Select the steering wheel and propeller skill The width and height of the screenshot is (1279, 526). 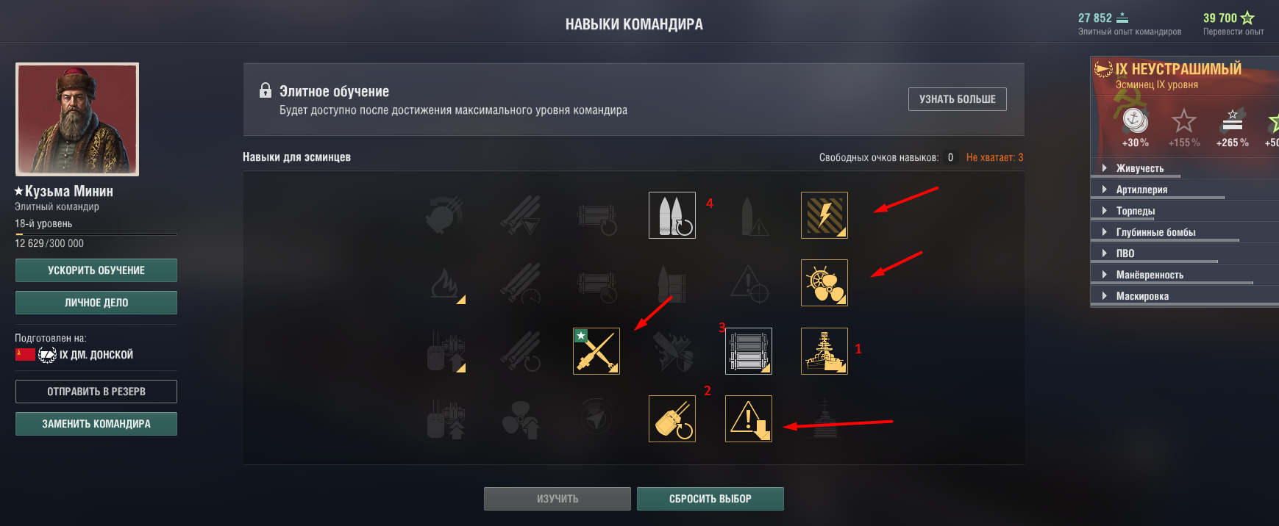click(824, 283)
